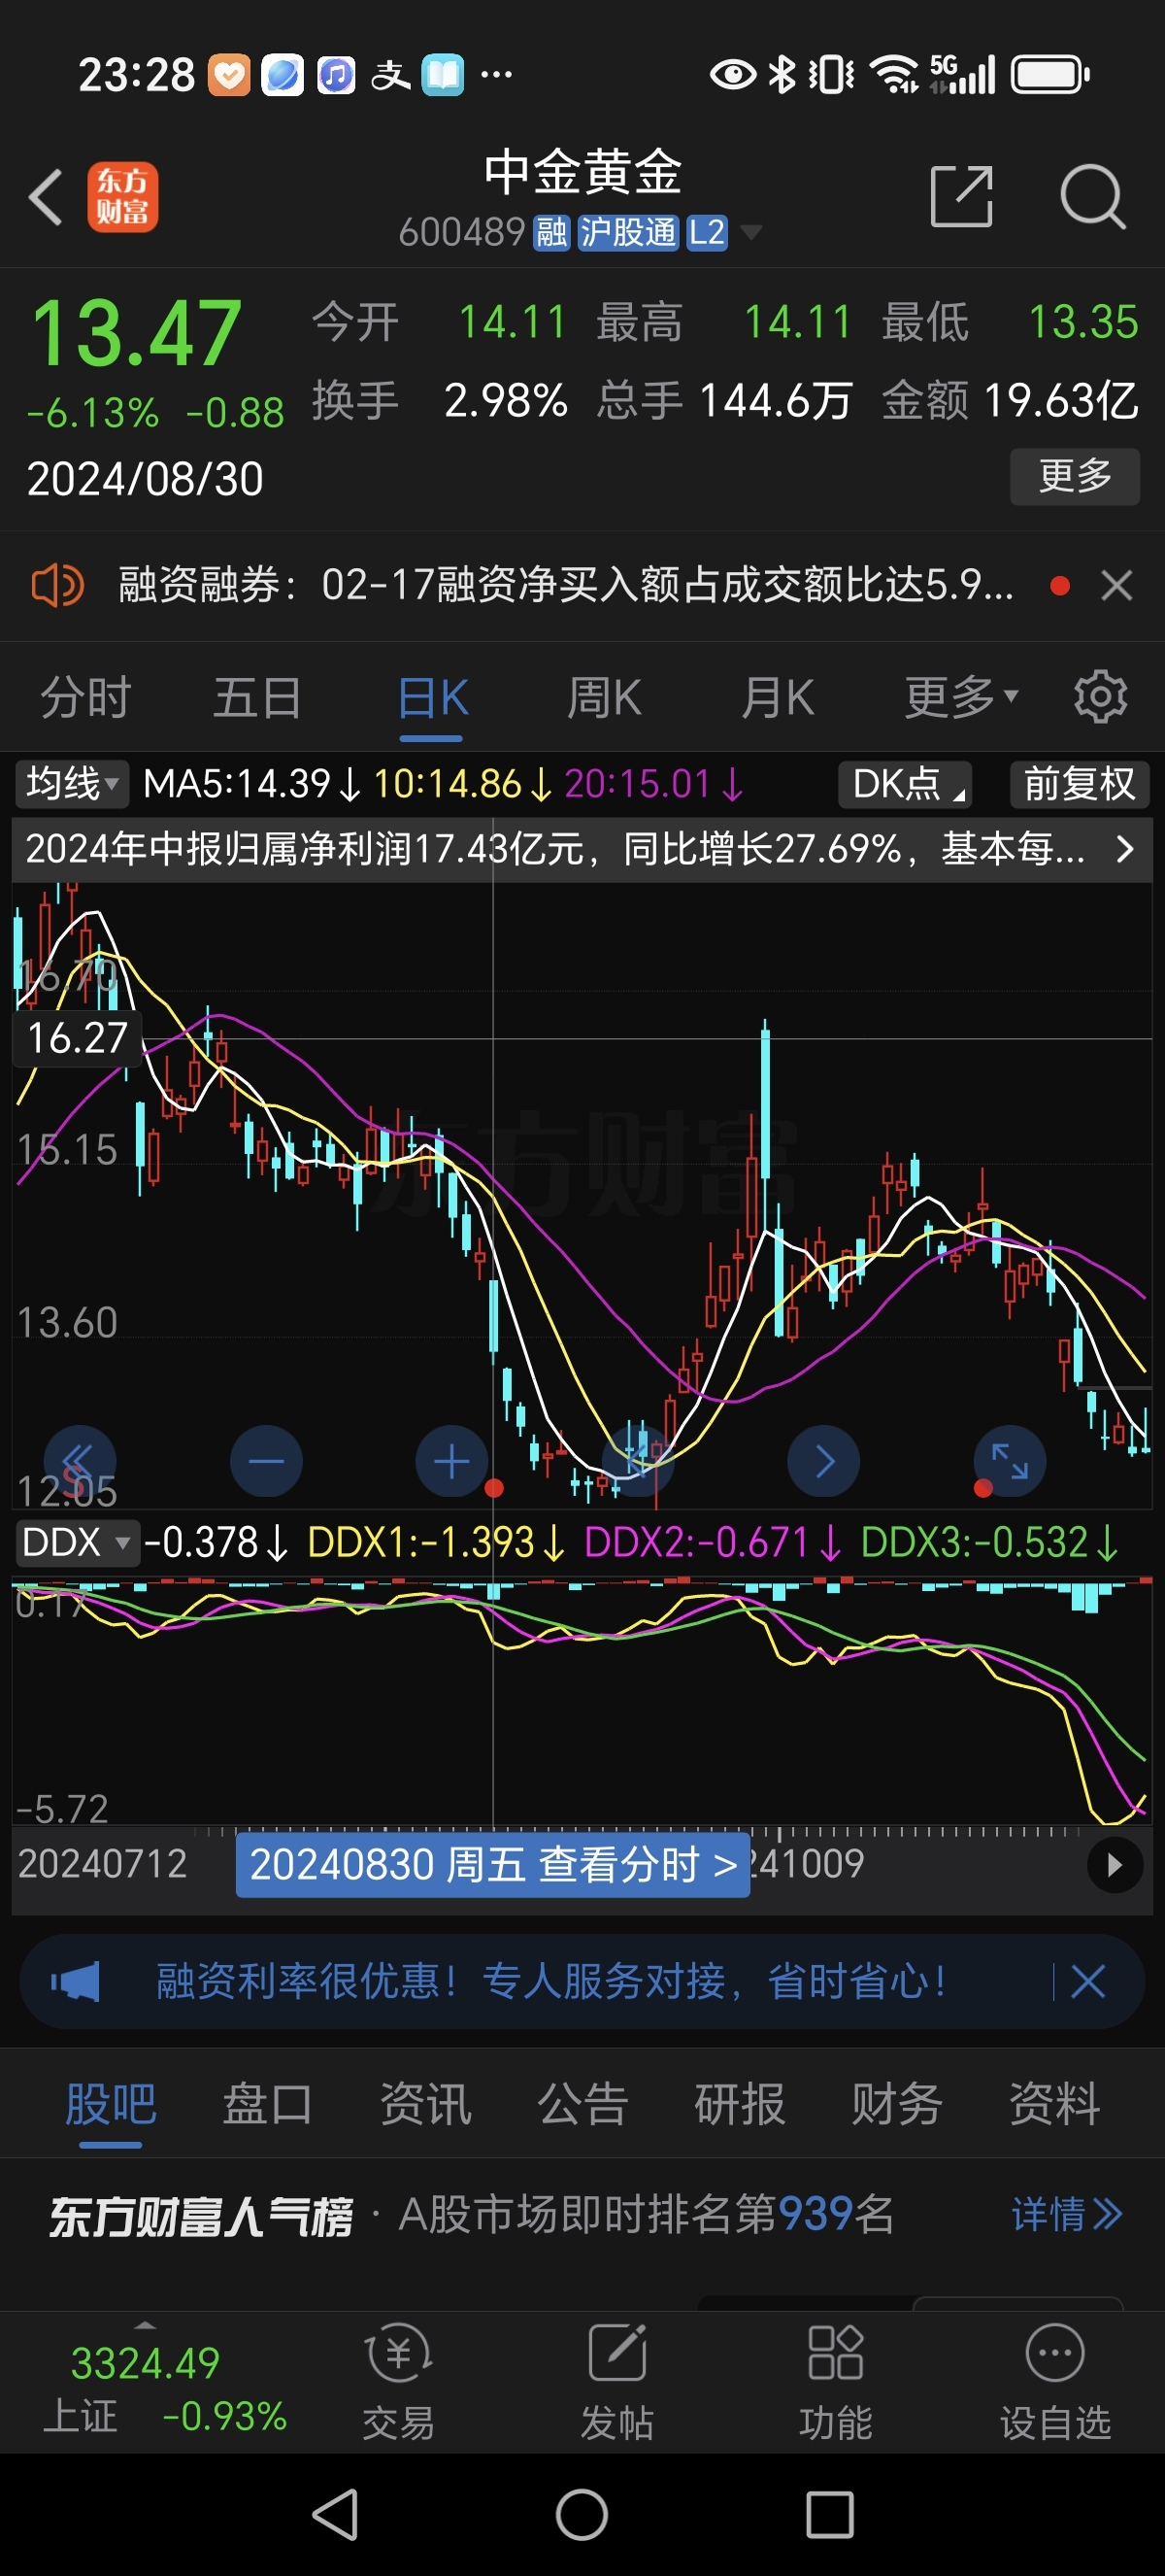Switch to 月K tab
This screenshot has width=1165, height=2576.
pos(778,697)
